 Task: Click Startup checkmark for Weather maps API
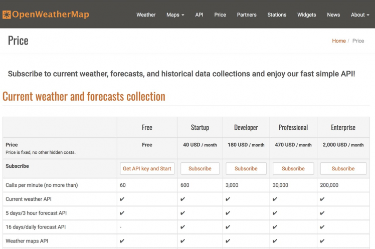(182, 241)
